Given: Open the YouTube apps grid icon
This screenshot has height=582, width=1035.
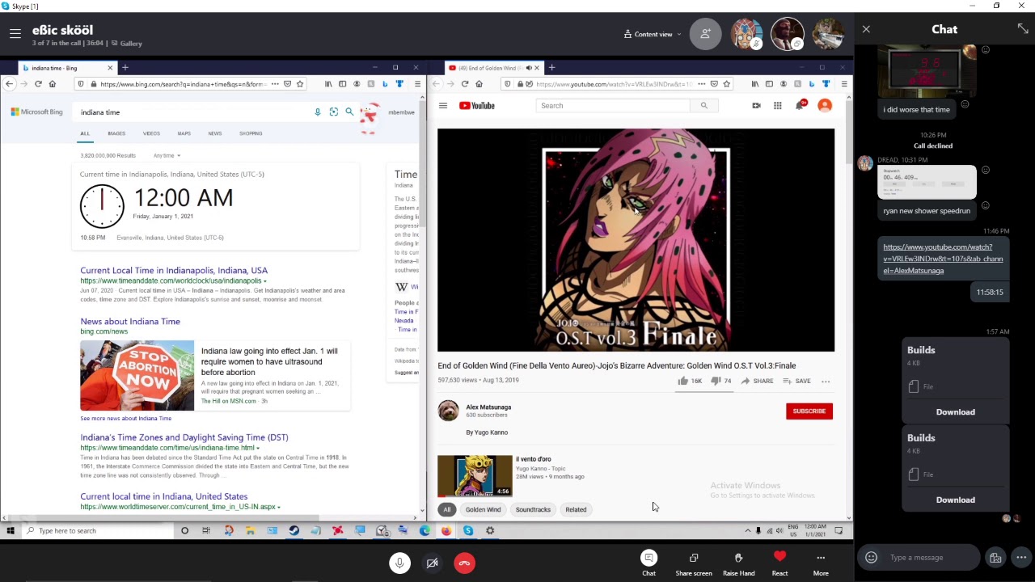Looking at the screenshot, I should 777,106.
